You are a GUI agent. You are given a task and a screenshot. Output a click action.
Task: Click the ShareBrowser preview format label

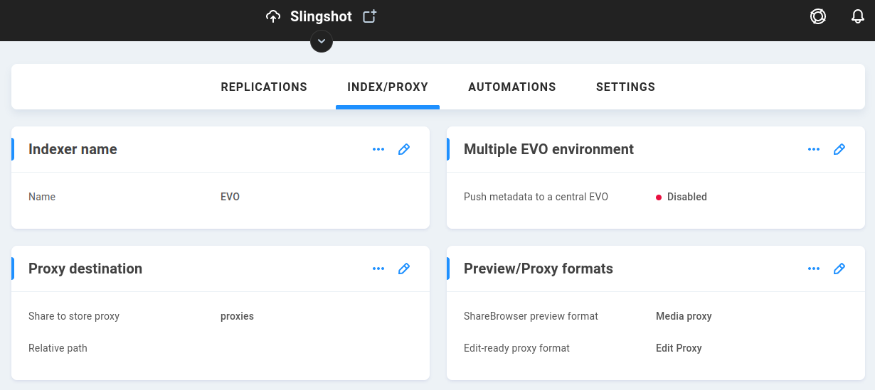(531, 316)
